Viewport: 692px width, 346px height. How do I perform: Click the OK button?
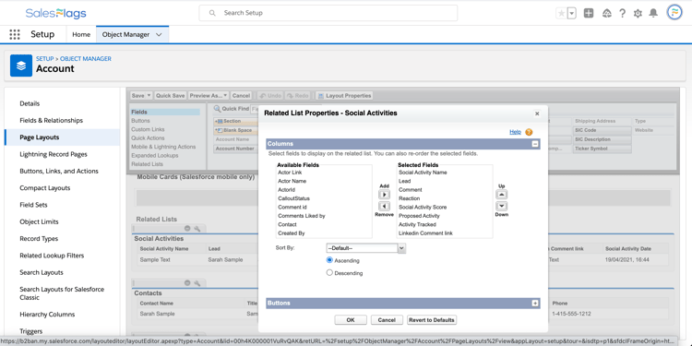351,320
